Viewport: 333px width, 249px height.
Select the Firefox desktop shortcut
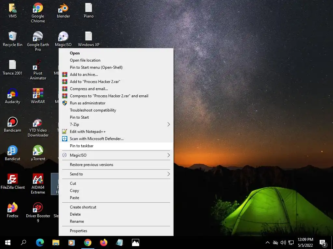pos(13,210)
